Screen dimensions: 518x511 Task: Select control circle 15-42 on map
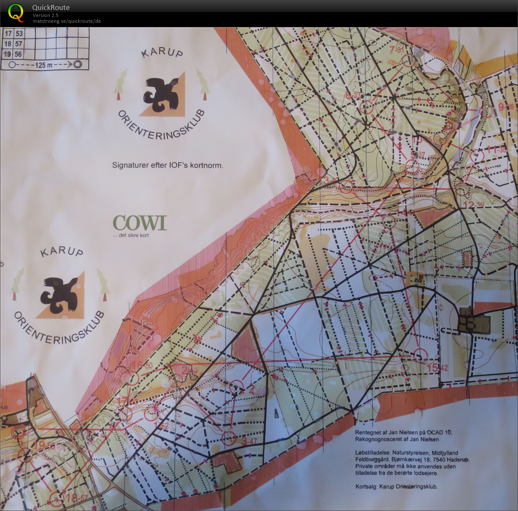[x=421, y=356]
